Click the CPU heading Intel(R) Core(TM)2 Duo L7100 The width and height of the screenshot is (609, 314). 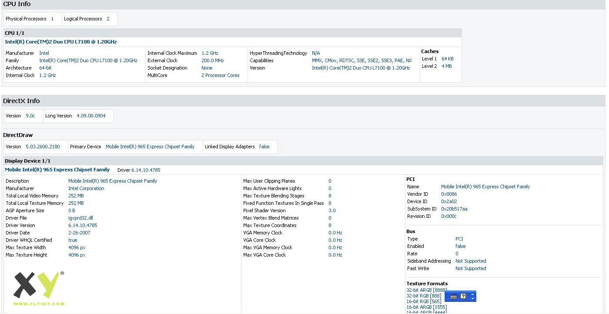[61, 42]
